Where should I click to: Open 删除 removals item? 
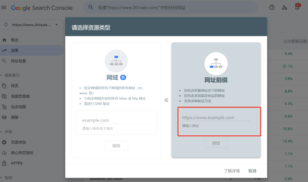(15, 117)
